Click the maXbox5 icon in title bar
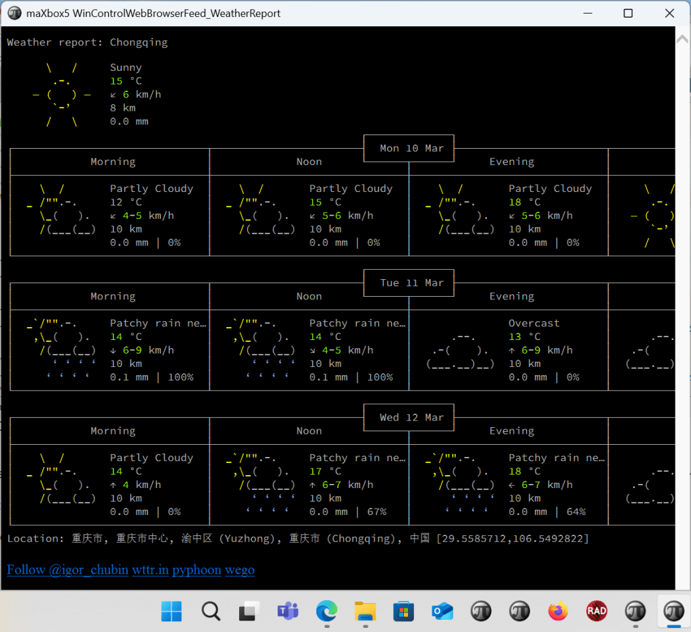Viewport: 691px width, 632px height. click(x=14, y=14)
